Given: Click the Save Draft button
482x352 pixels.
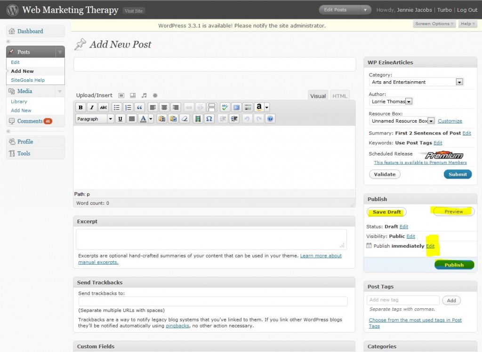Looking at the screenshot, I should coord(386,212).
